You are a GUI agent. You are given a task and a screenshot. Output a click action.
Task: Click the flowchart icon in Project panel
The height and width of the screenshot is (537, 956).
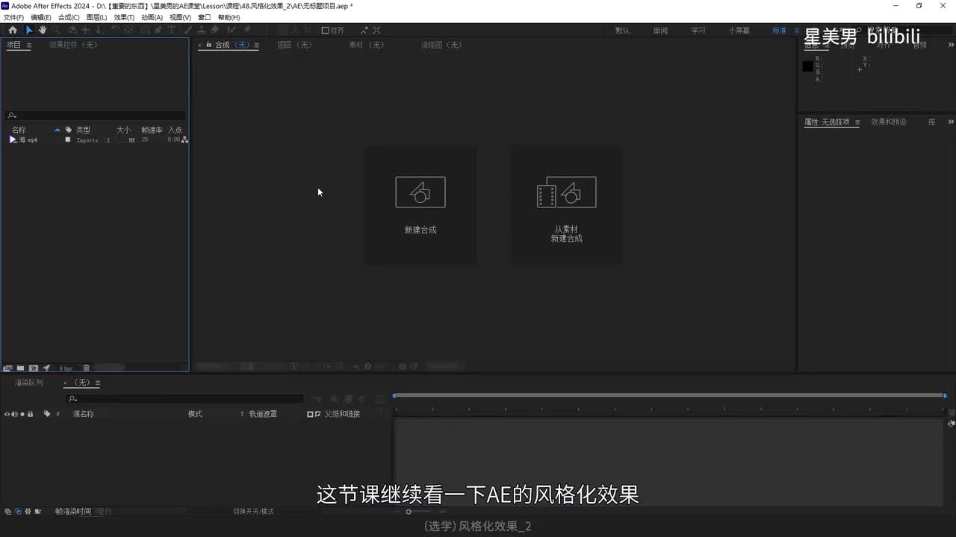[184, 139]
